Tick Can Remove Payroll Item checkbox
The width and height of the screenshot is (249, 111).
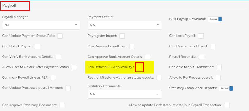click(132, 46)
